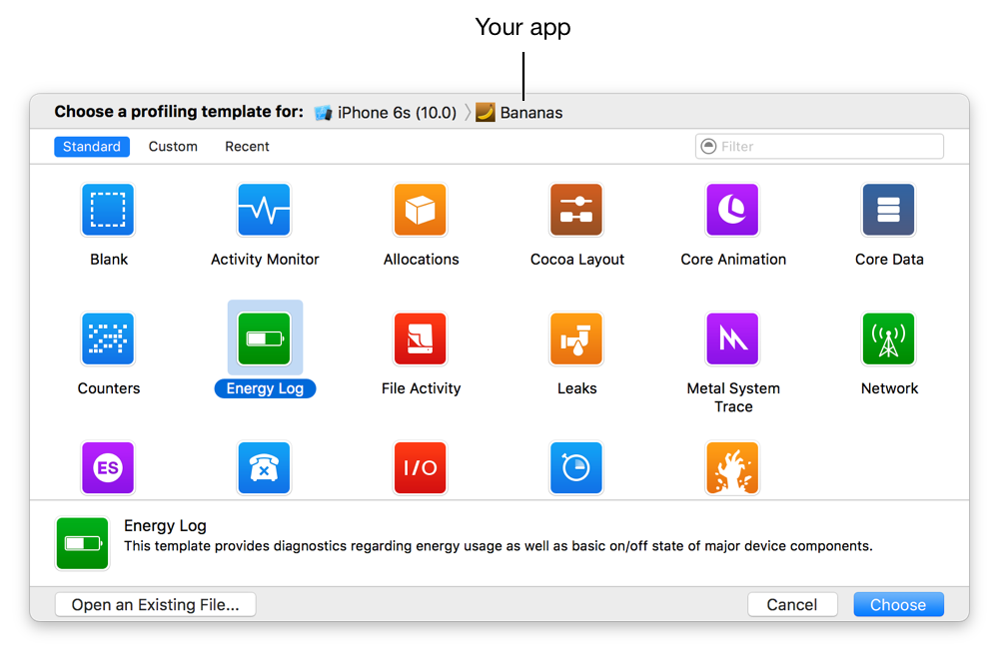The image size is (999, 656).
Task: Select the Blank template icon
Action: pyautogui.click(x=108, y=210)
